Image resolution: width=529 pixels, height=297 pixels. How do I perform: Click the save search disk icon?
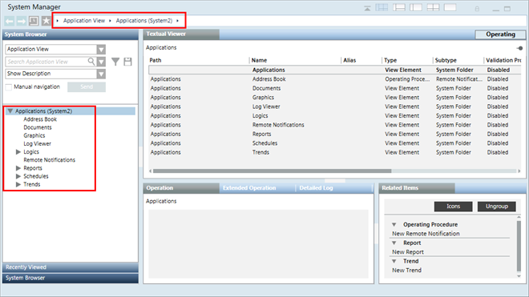128,62
